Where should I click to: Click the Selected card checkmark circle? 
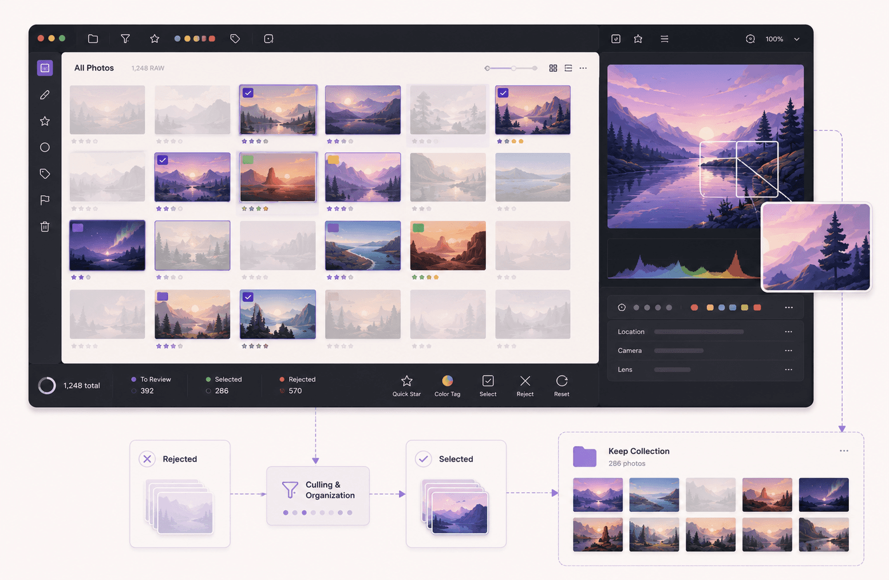point(424,459)
